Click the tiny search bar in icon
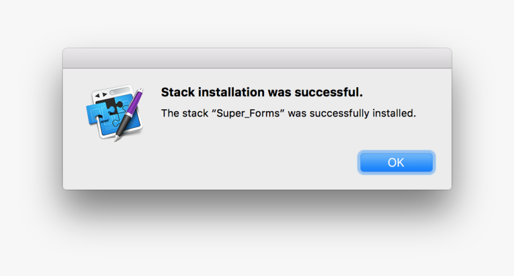Viewport: 514px width, 276px height. (x=120, y=91)
